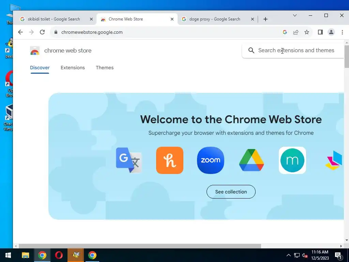
Task: Open the Google Drive extension icon
Action: coord(252,160)
